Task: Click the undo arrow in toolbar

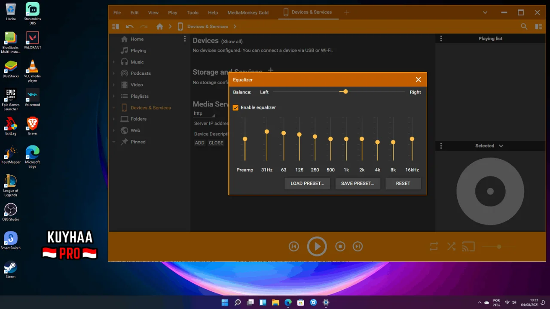Action: (x=129, y=27)
